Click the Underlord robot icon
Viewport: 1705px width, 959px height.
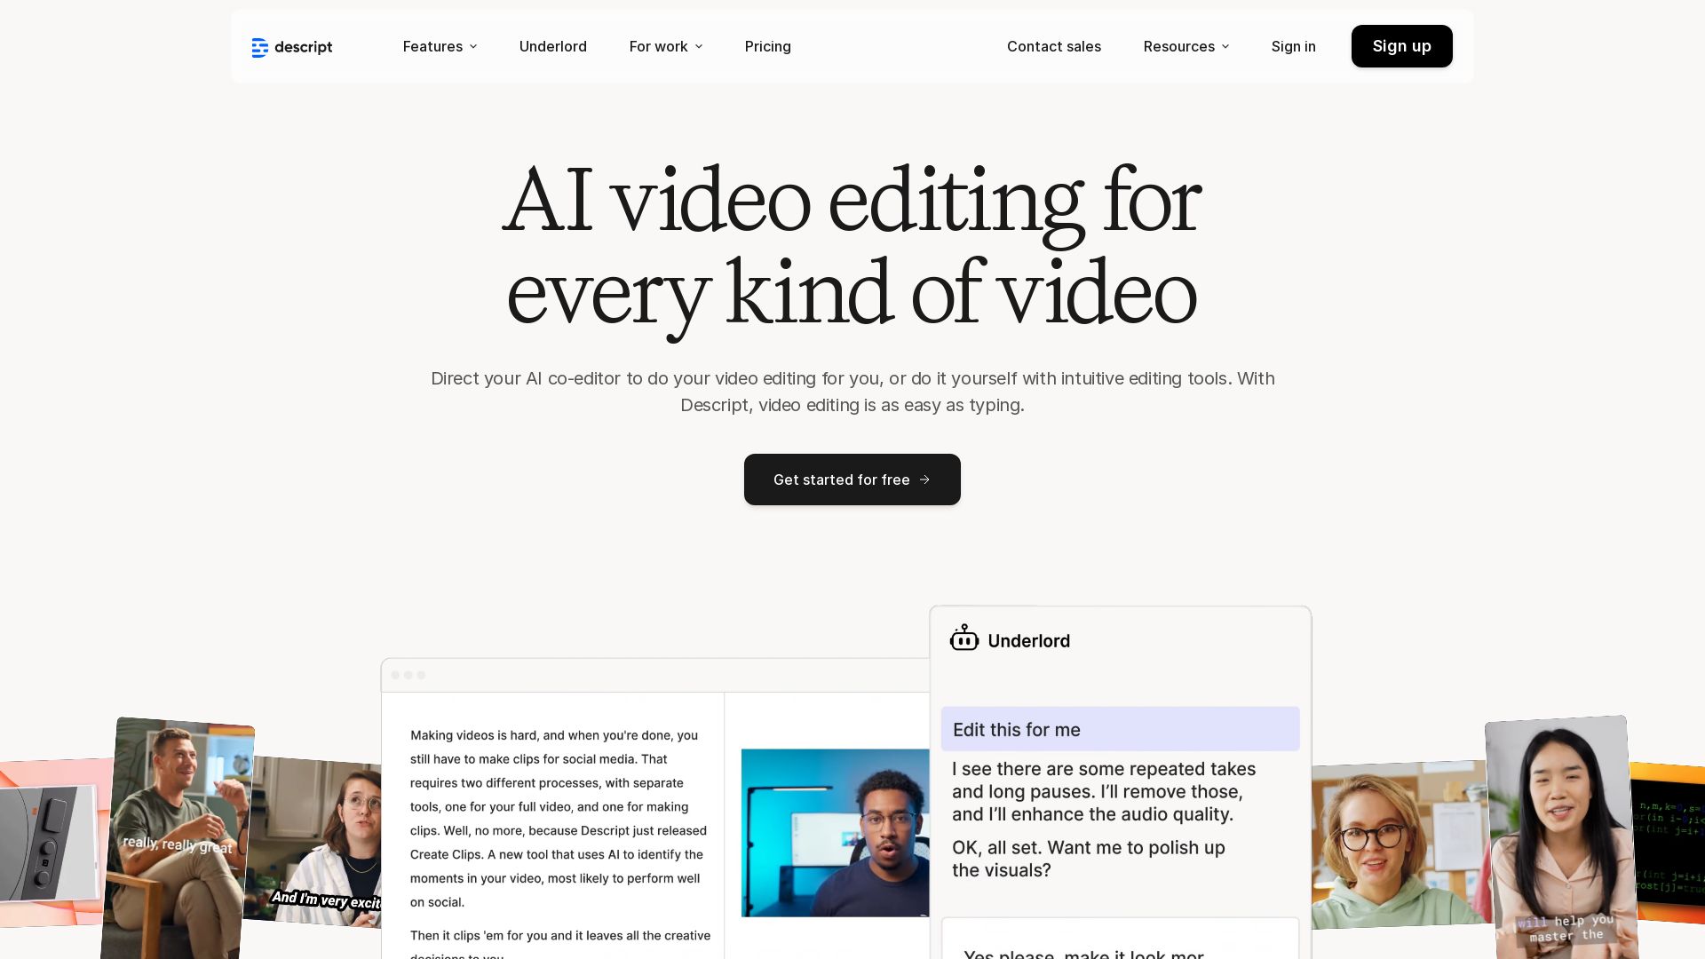coord(964,638)
